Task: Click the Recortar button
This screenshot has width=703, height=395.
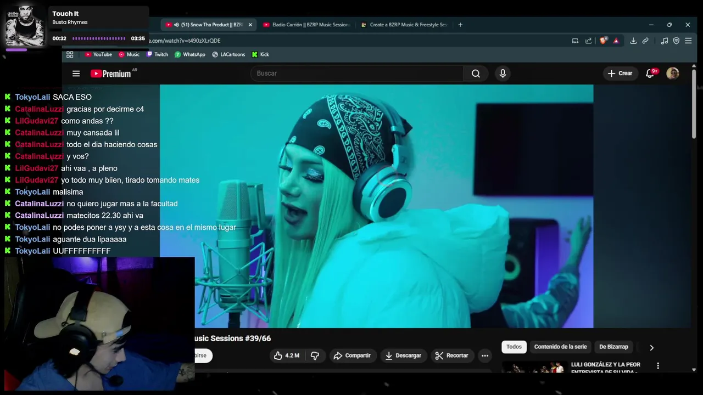Action: tap(451, 356)
